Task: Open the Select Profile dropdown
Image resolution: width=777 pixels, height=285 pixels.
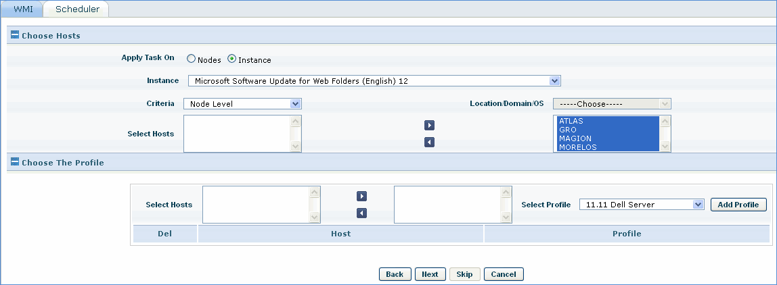Action: click(698, 205)
